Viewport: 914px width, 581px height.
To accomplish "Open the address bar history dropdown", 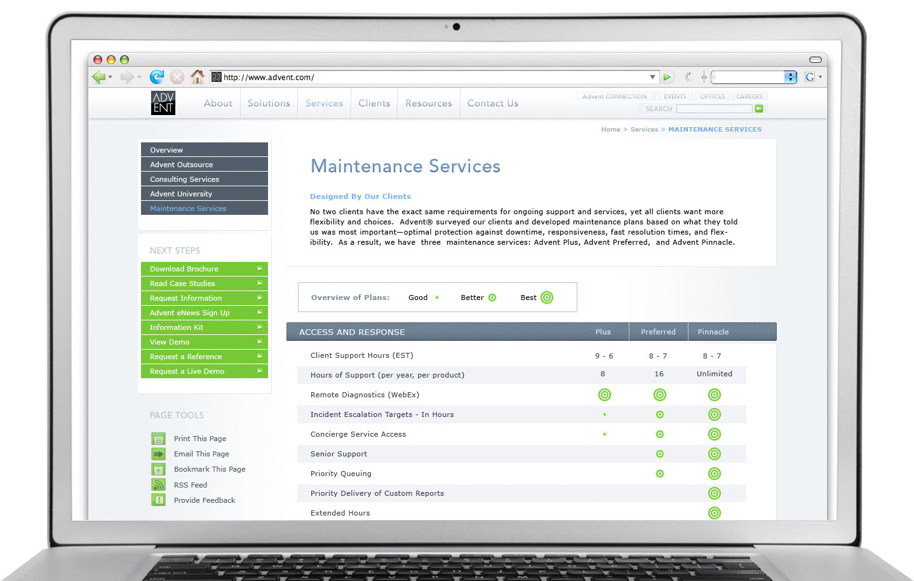I will point(652,77).
